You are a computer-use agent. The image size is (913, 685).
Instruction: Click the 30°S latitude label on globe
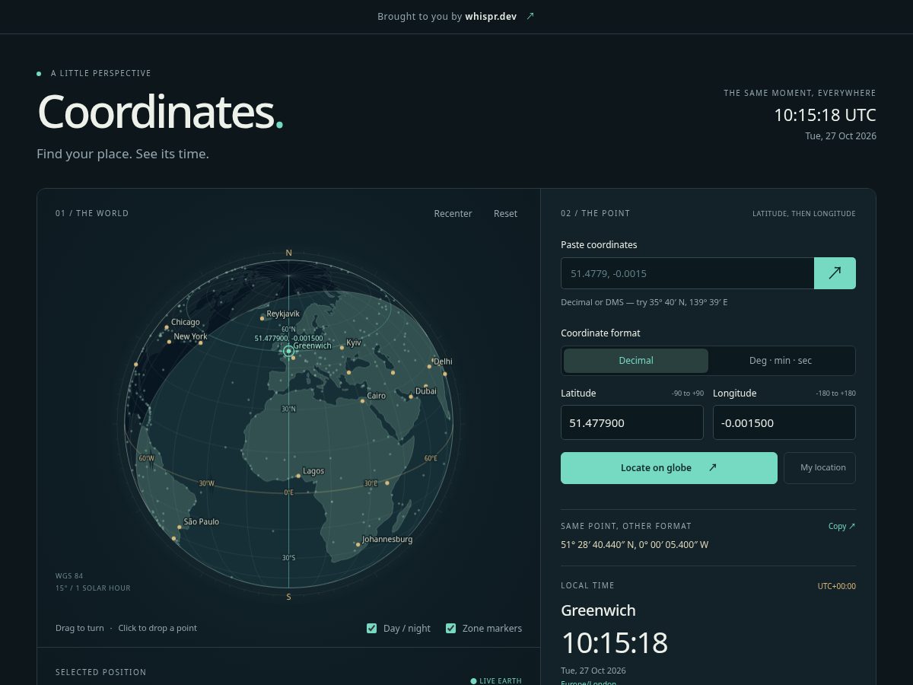click(288, 558)
